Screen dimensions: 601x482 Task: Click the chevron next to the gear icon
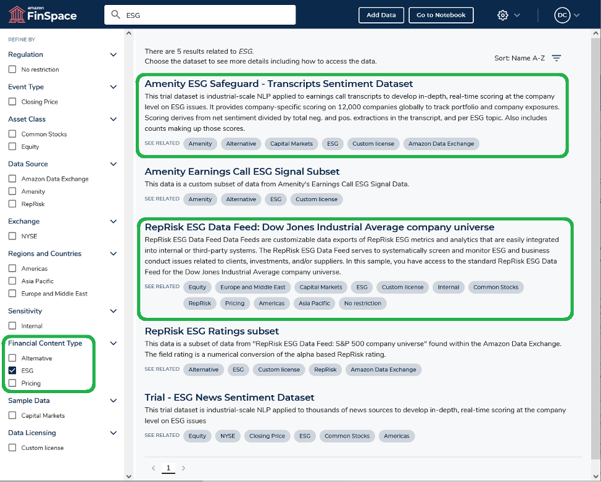click(518, 14)
